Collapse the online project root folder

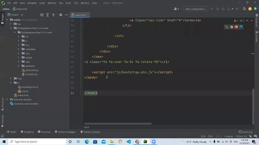click(x=7, y=20)
